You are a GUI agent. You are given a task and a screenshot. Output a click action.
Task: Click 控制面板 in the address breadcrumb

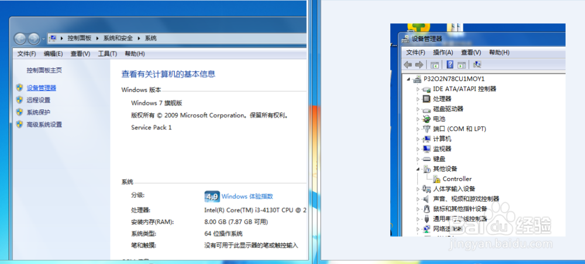tap(79, 38)
